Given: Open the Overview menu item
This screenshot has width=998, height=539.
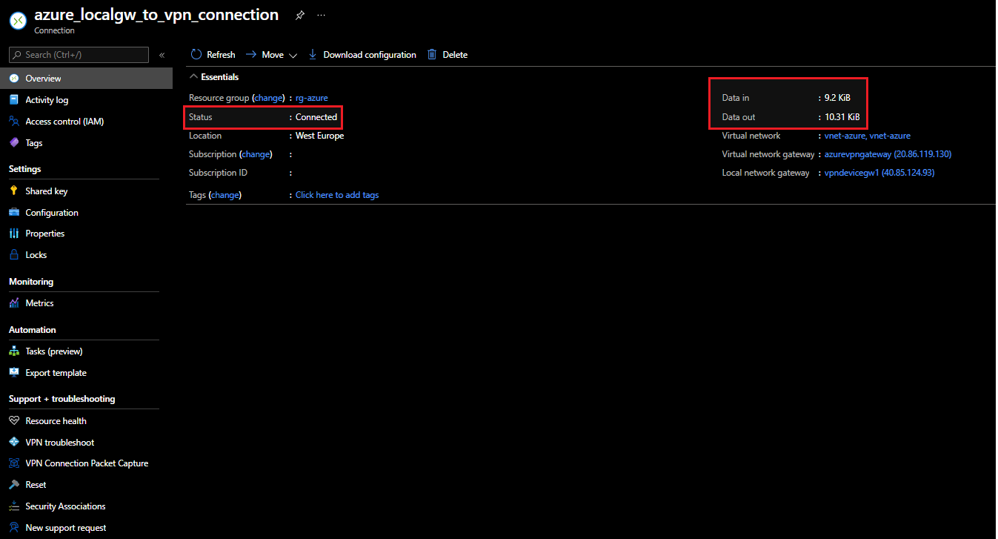Looking at the screenshot, I should click(x=86, y=79).
